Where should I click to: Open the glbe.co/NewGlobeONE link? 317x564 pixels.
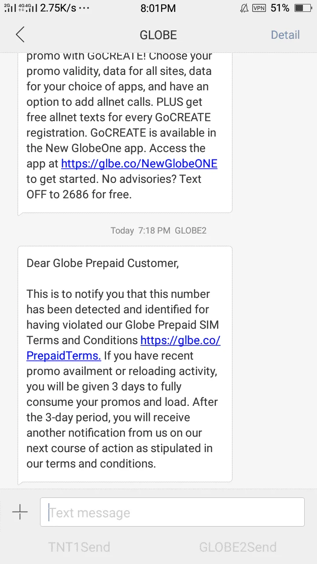tap(139, 163)
